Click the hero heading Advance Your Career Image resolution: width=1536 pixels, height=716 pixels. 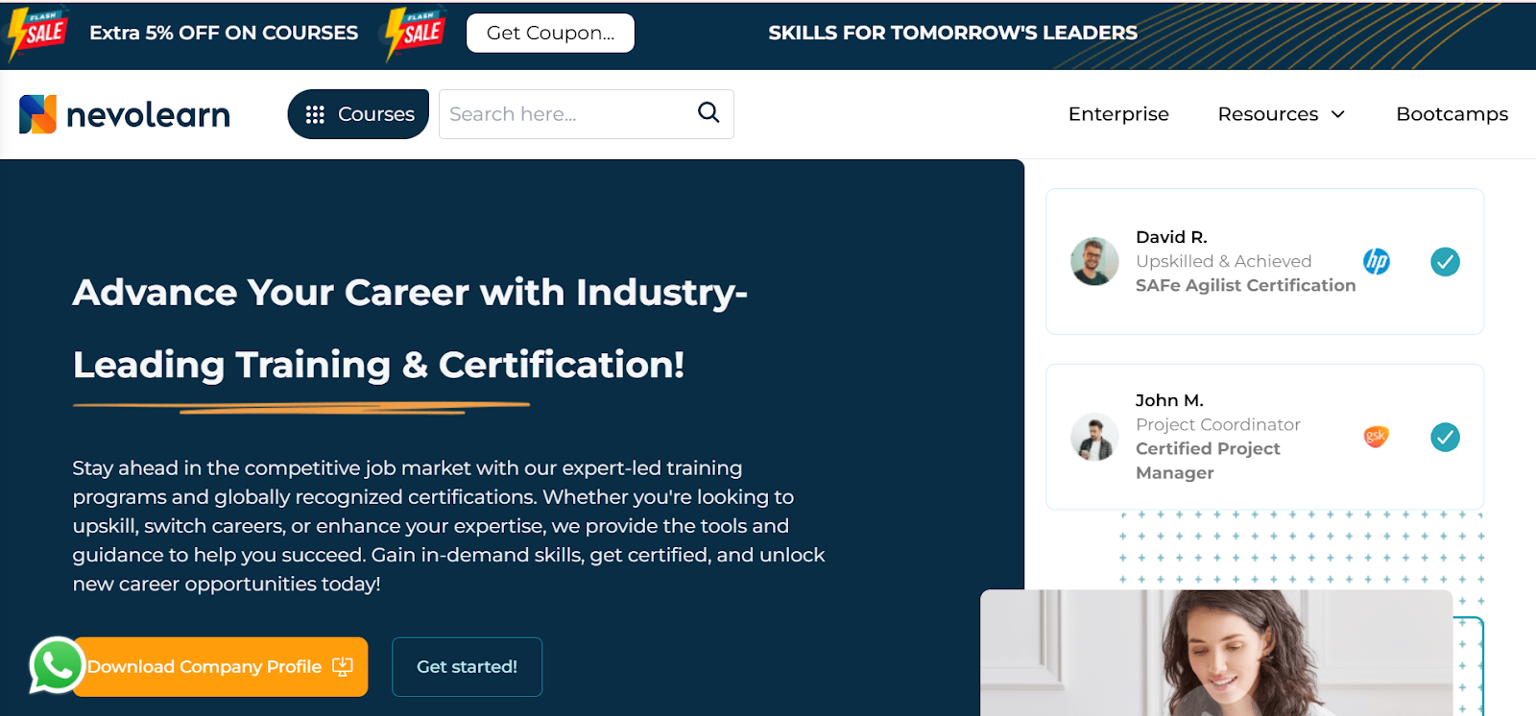pyautogui.click(x=410, y=328)
